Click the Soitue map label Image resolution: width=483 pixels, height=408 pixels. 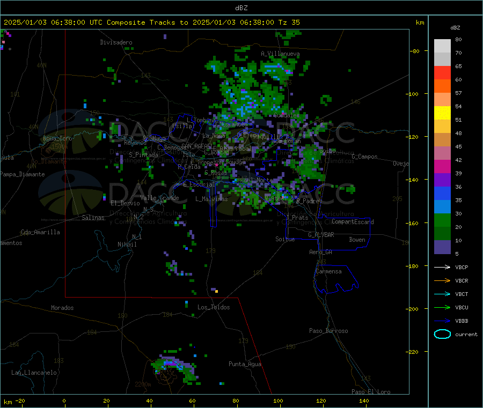(x=285, y=239)
